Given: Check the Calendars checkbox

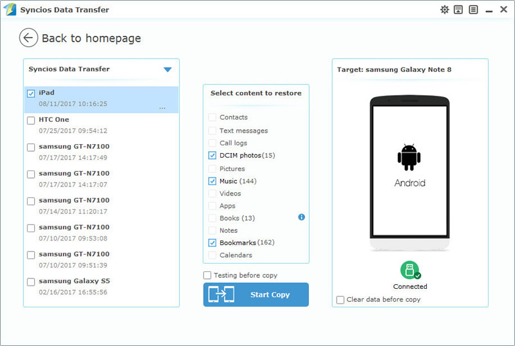Looking at the screenshot, I should [x=212, y=255].
